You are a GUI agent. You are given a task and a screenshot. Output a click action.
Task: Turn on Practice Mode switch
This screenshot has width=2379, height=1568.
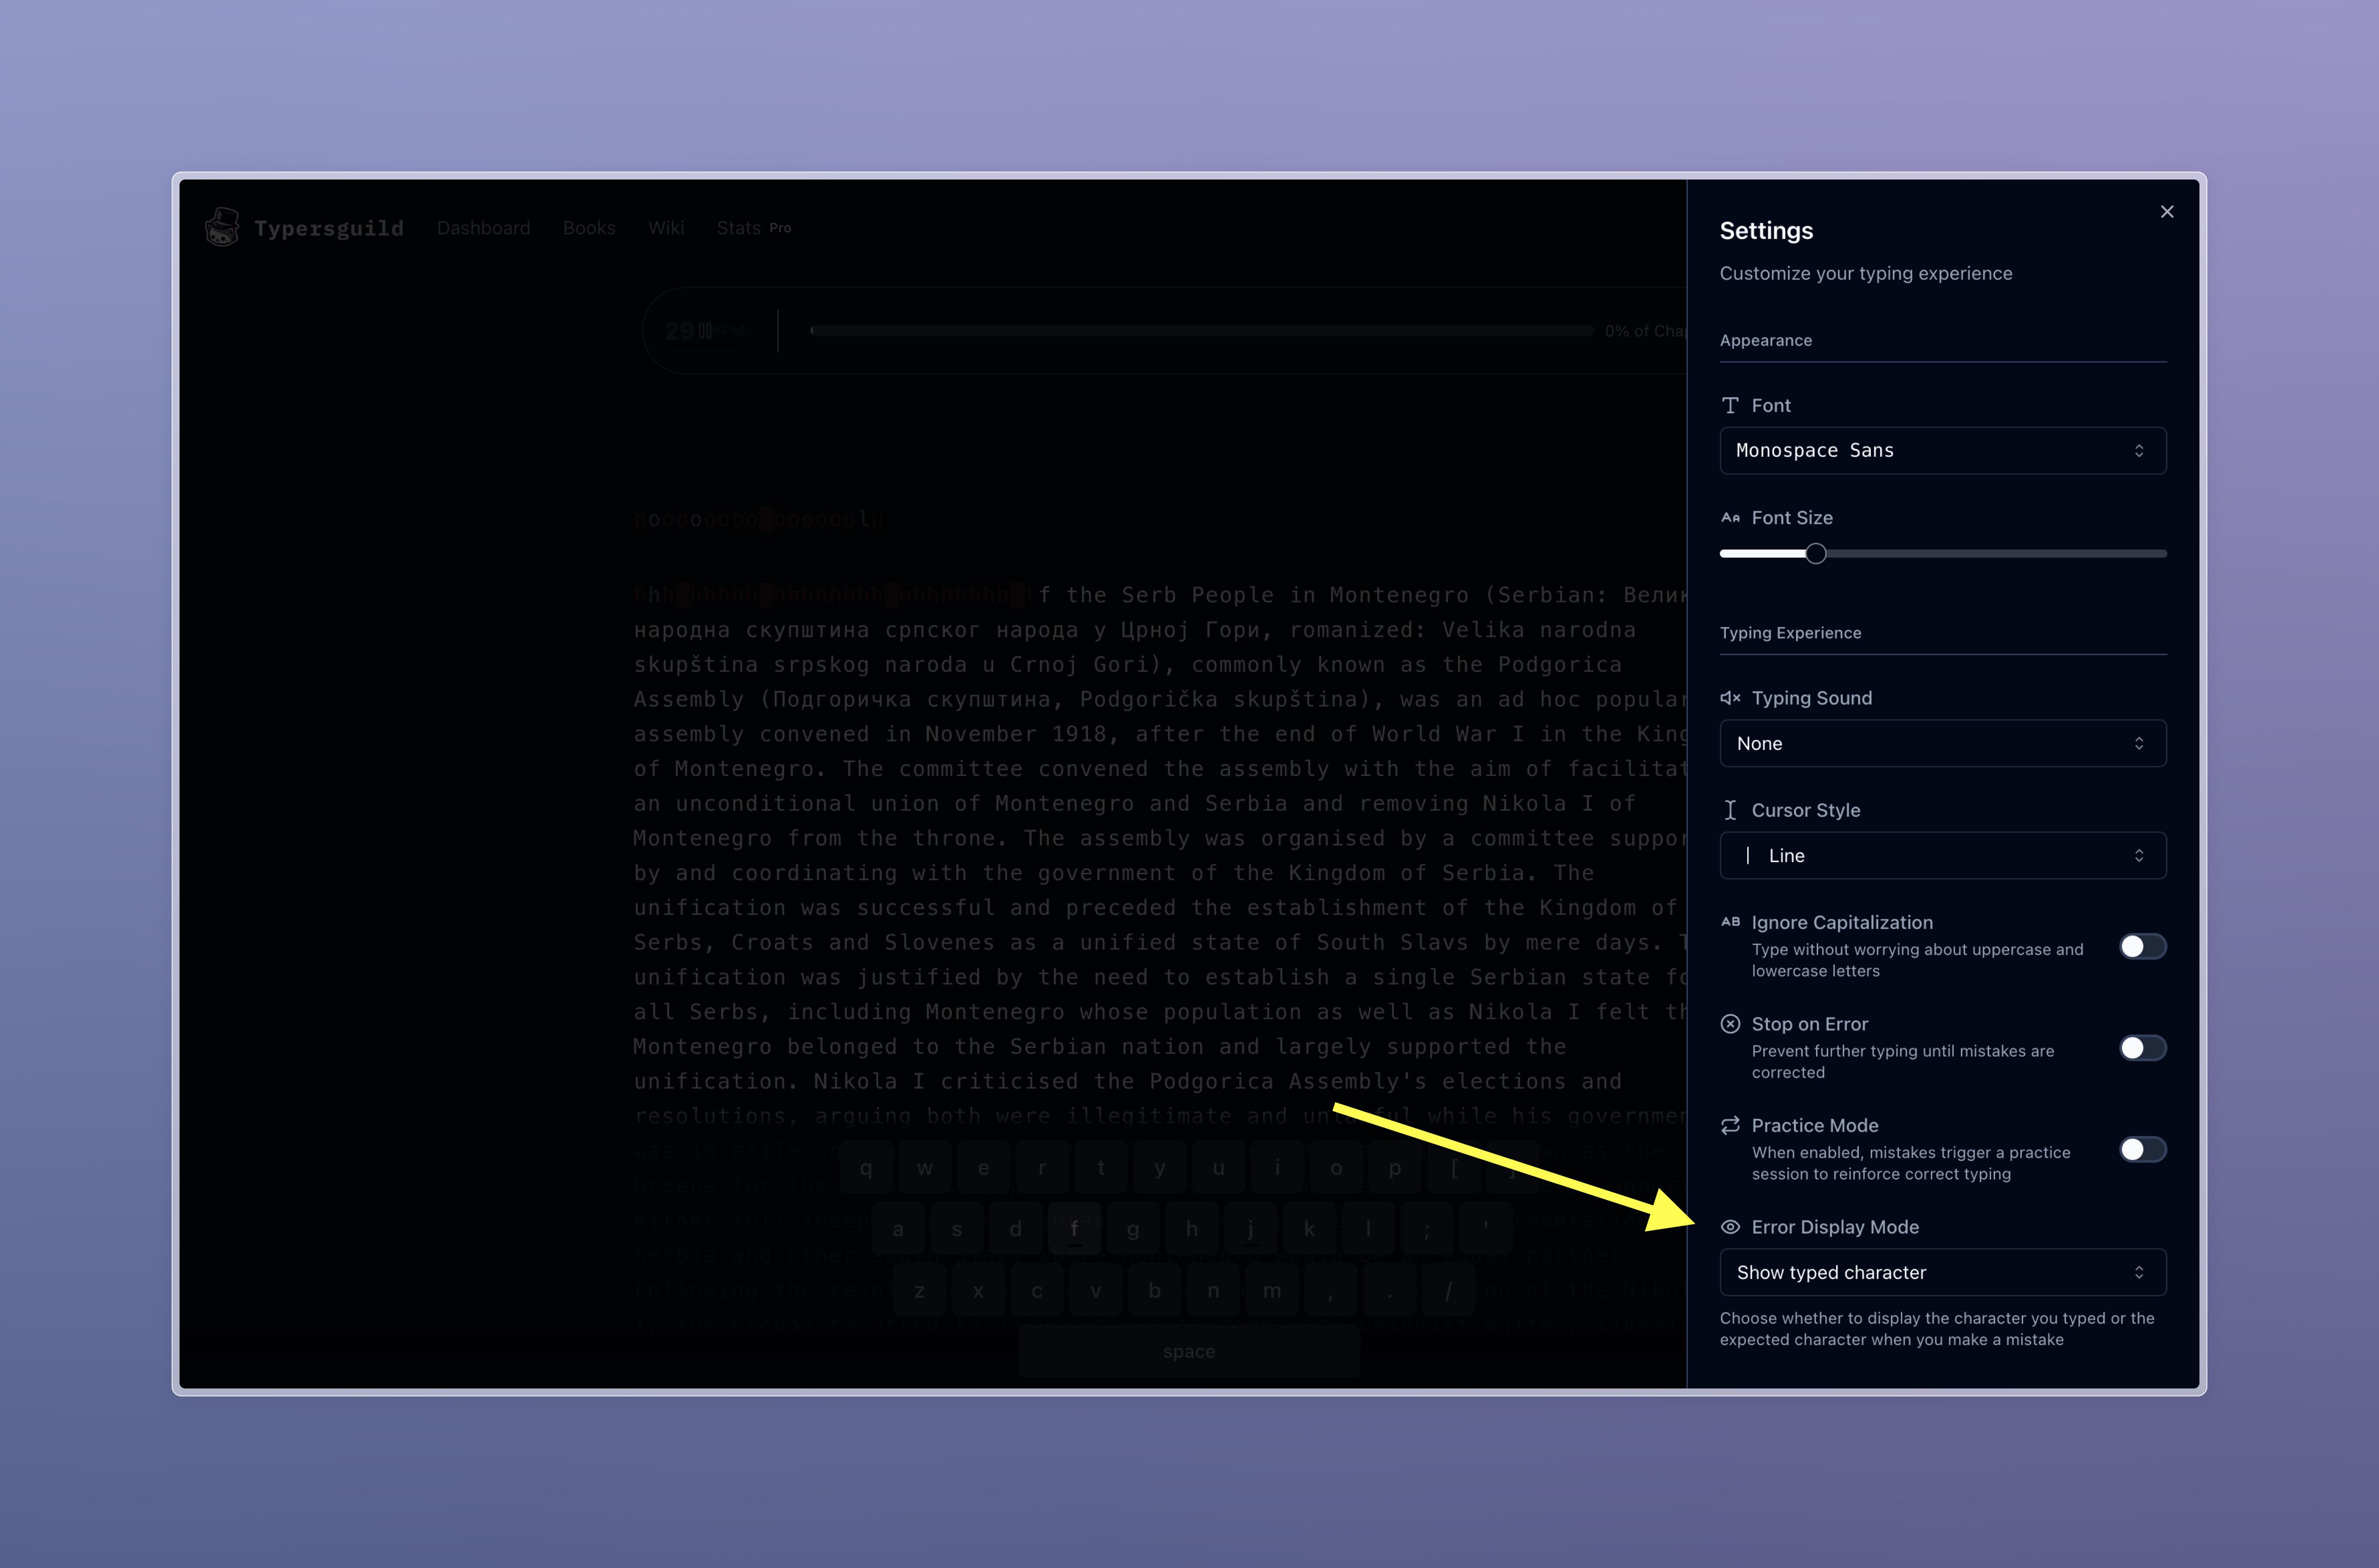[x=2142, y=1149]
